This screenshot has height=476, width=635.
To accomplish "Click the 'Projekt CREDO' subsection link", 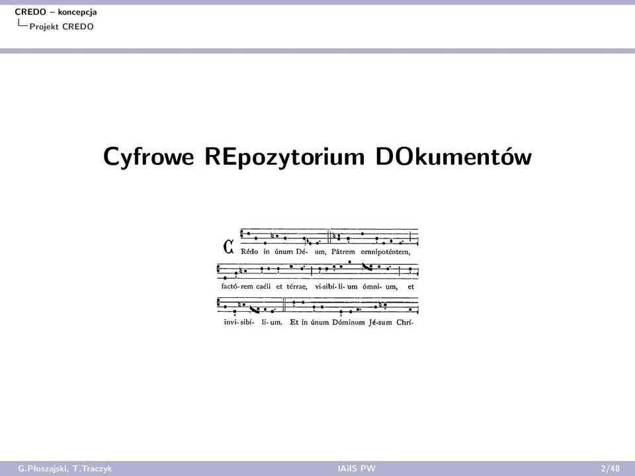I will (x=62, y=26).
